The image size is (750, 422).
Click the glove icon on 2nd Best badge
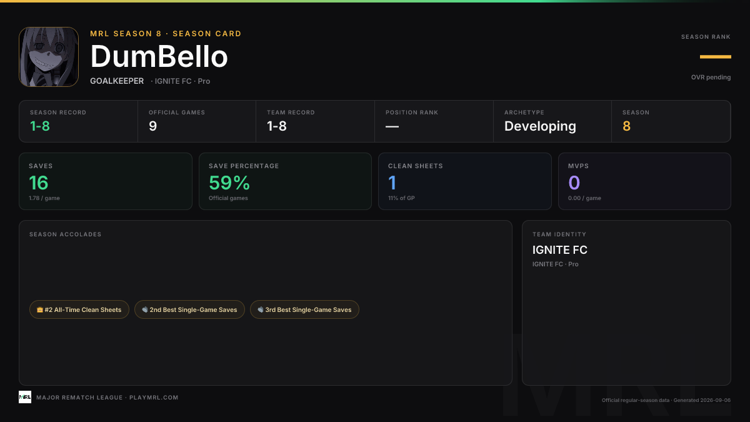[145, 309]
